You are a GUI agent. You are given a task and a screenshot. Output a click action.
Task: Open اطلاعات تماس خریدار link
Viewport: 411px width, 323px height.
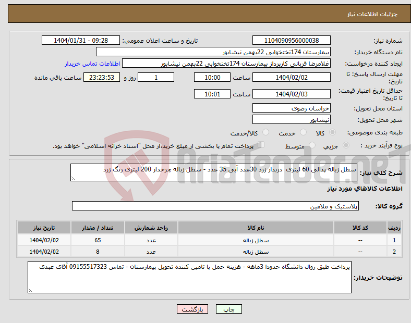point(92,64)
